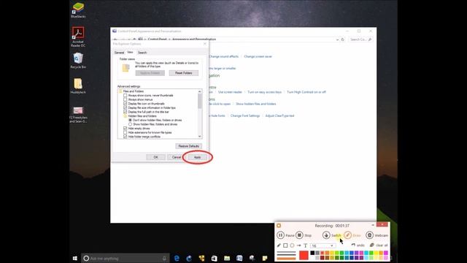Click the Restore Defaults button
Viewport: 467px width, 263px height.
tap(188, 146)
